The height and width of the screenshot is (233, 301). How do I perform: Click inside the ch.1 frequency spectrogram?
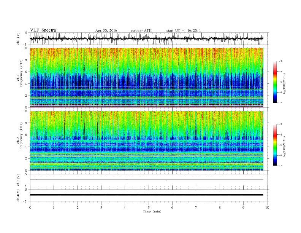click(x=146, y=78)
